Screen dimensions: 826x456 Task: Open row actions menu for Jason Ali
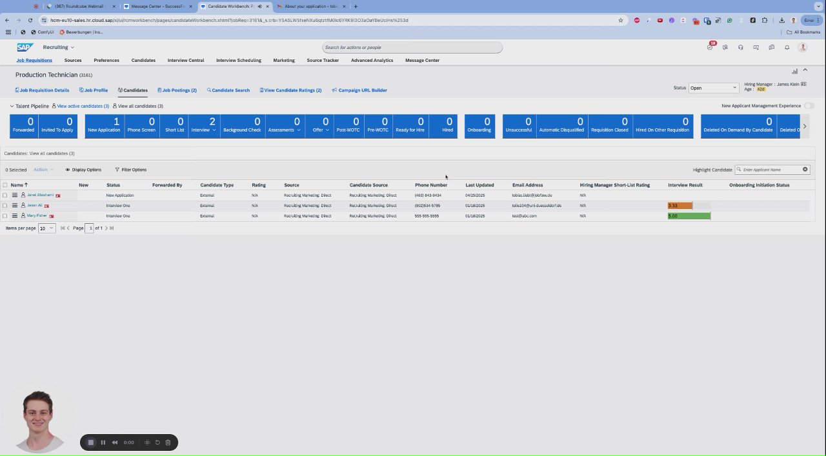pyautogui.click(x=15, y=205)
